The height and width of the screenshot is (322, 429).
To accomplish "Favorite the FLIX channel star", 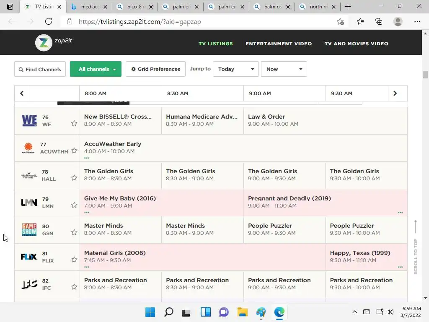I will pos(74,260).
